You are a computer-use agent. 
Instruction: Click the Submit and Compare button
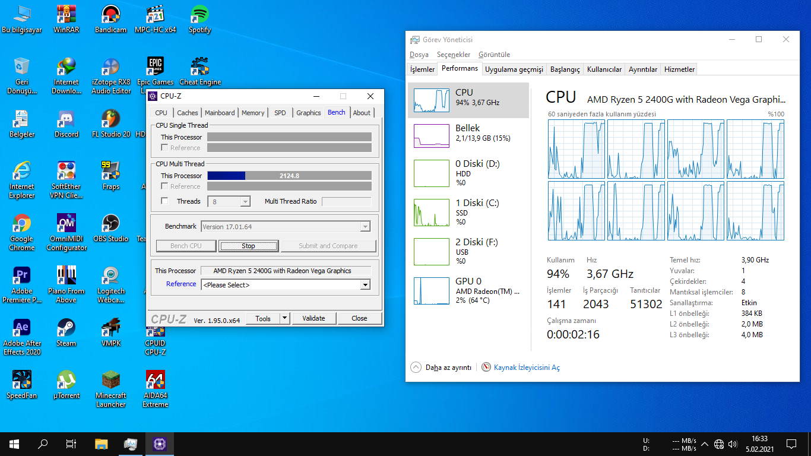click(328, 246)
